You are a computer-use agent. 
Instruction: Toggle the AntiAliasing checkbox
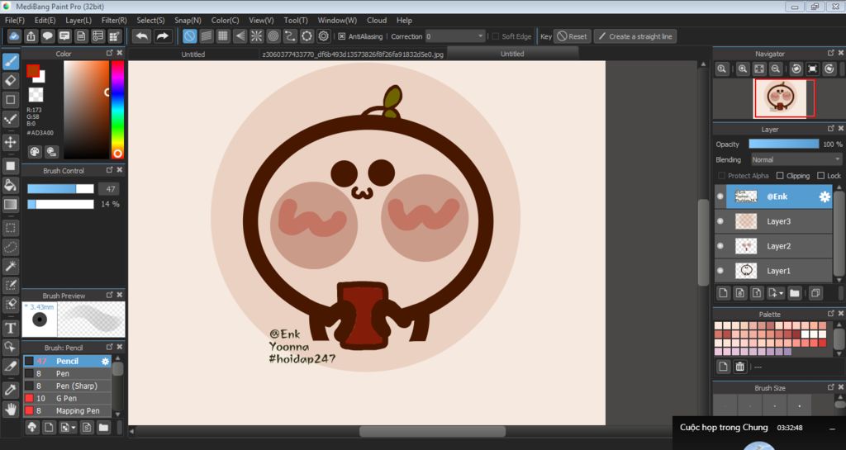341,36
